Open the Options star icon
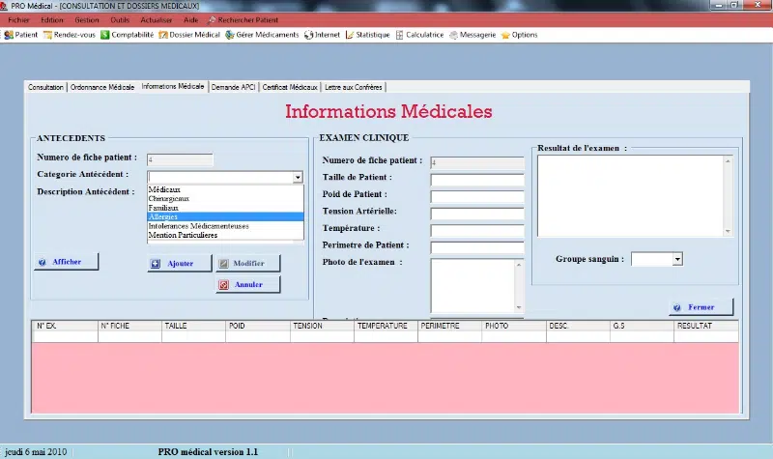Viewport: 773px width, 459px height. pyautogui.click(x=505, y=35)
